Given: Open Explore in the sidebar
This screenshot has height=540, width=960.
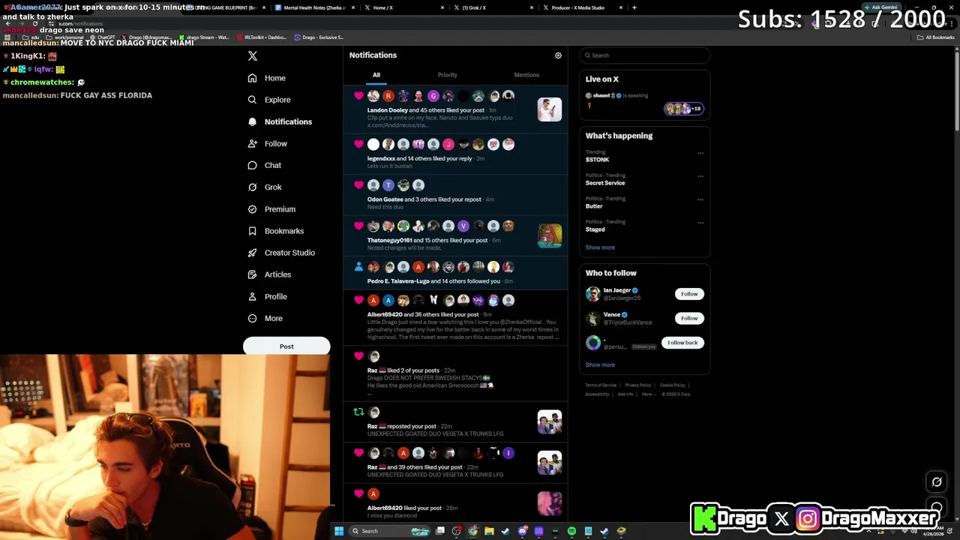Looking at the screenshot, I should pos(269,100).
